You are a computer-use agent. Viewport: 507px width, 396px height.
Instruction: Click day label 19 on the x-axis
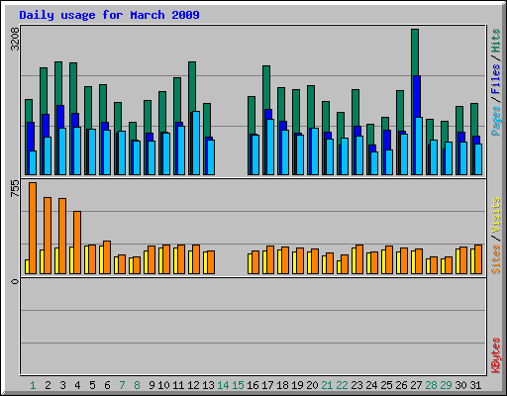tap(297, 385)
